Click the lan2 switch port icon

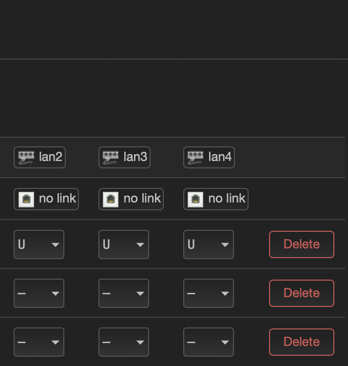26,158
